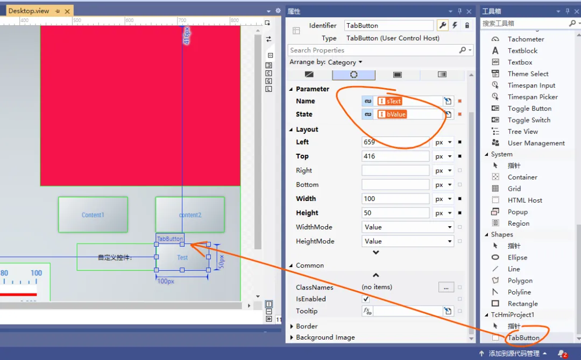The height and width of the screenshot is (360, 581).
Task: Select Rectangle shape in toolbox
Action: [522, 304]
